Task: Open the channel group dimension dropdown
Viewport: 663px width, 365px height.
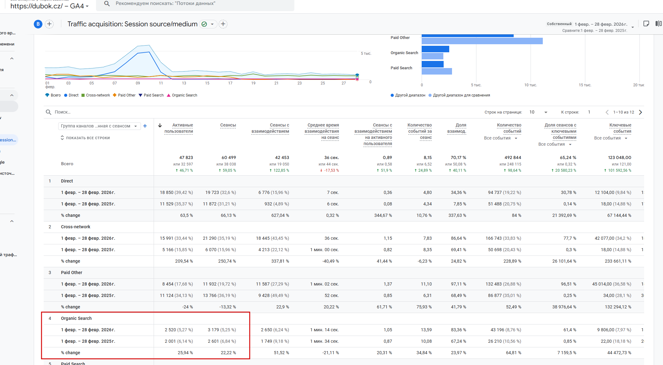Action: click(x=99, y=126)
